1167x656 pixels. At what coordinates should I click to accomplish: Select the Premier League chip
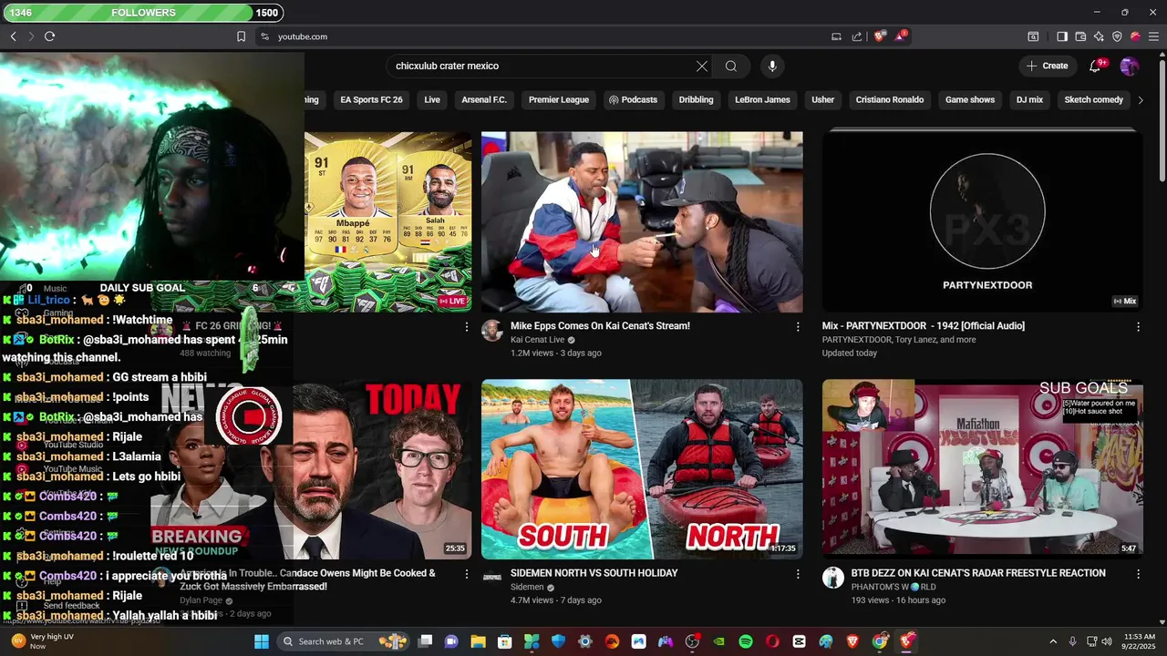click(x=559, y=99)
